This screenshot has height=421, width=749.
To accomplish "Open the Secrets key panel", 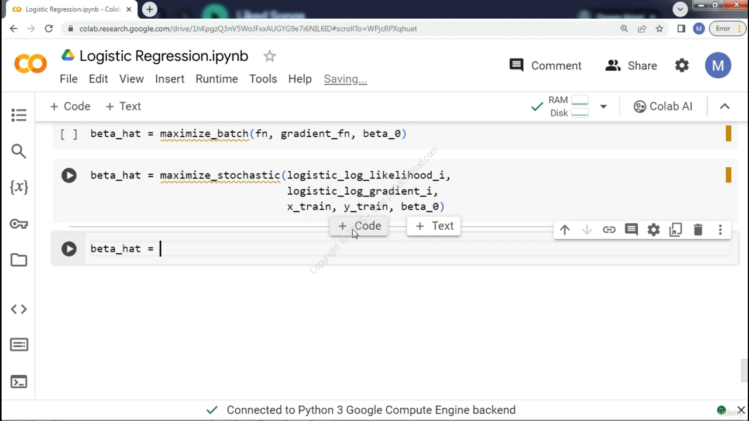I will (x=19, y=223).
